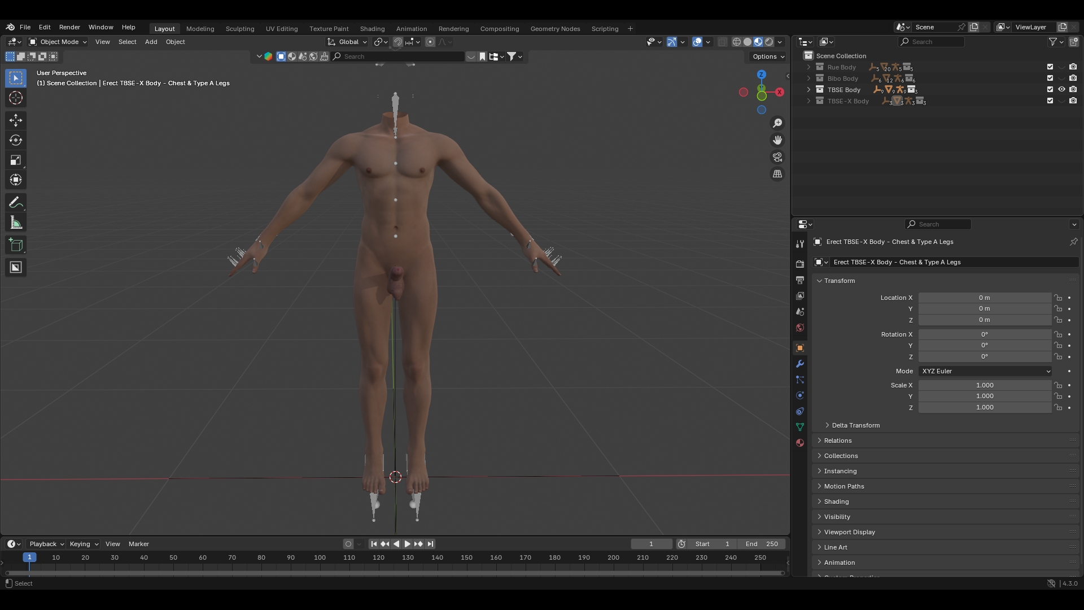The width and height of the screenshot is (1084, 610).
Task: Open the Global transform orientation dropdown
Action: tap(347, 42)
